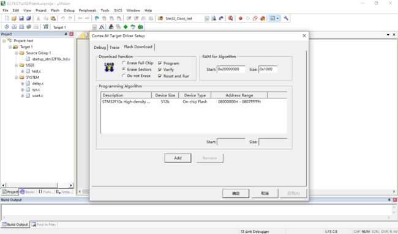Image resolution: width=398 pixels, height=234 pixels.
Task: Click the Save file icon
Action: point(21,18)
